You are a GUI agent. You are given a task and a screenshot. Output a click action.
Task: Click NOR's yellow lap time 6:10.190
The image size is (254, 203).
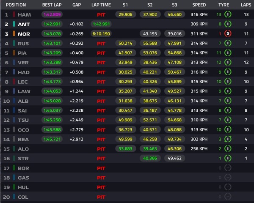[101, 33]
